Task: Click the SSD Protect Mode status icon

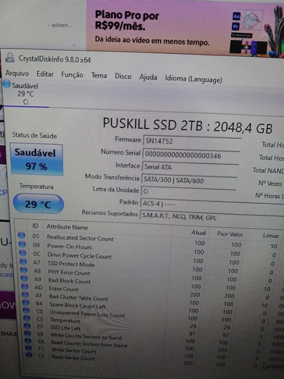Action: 23,262
